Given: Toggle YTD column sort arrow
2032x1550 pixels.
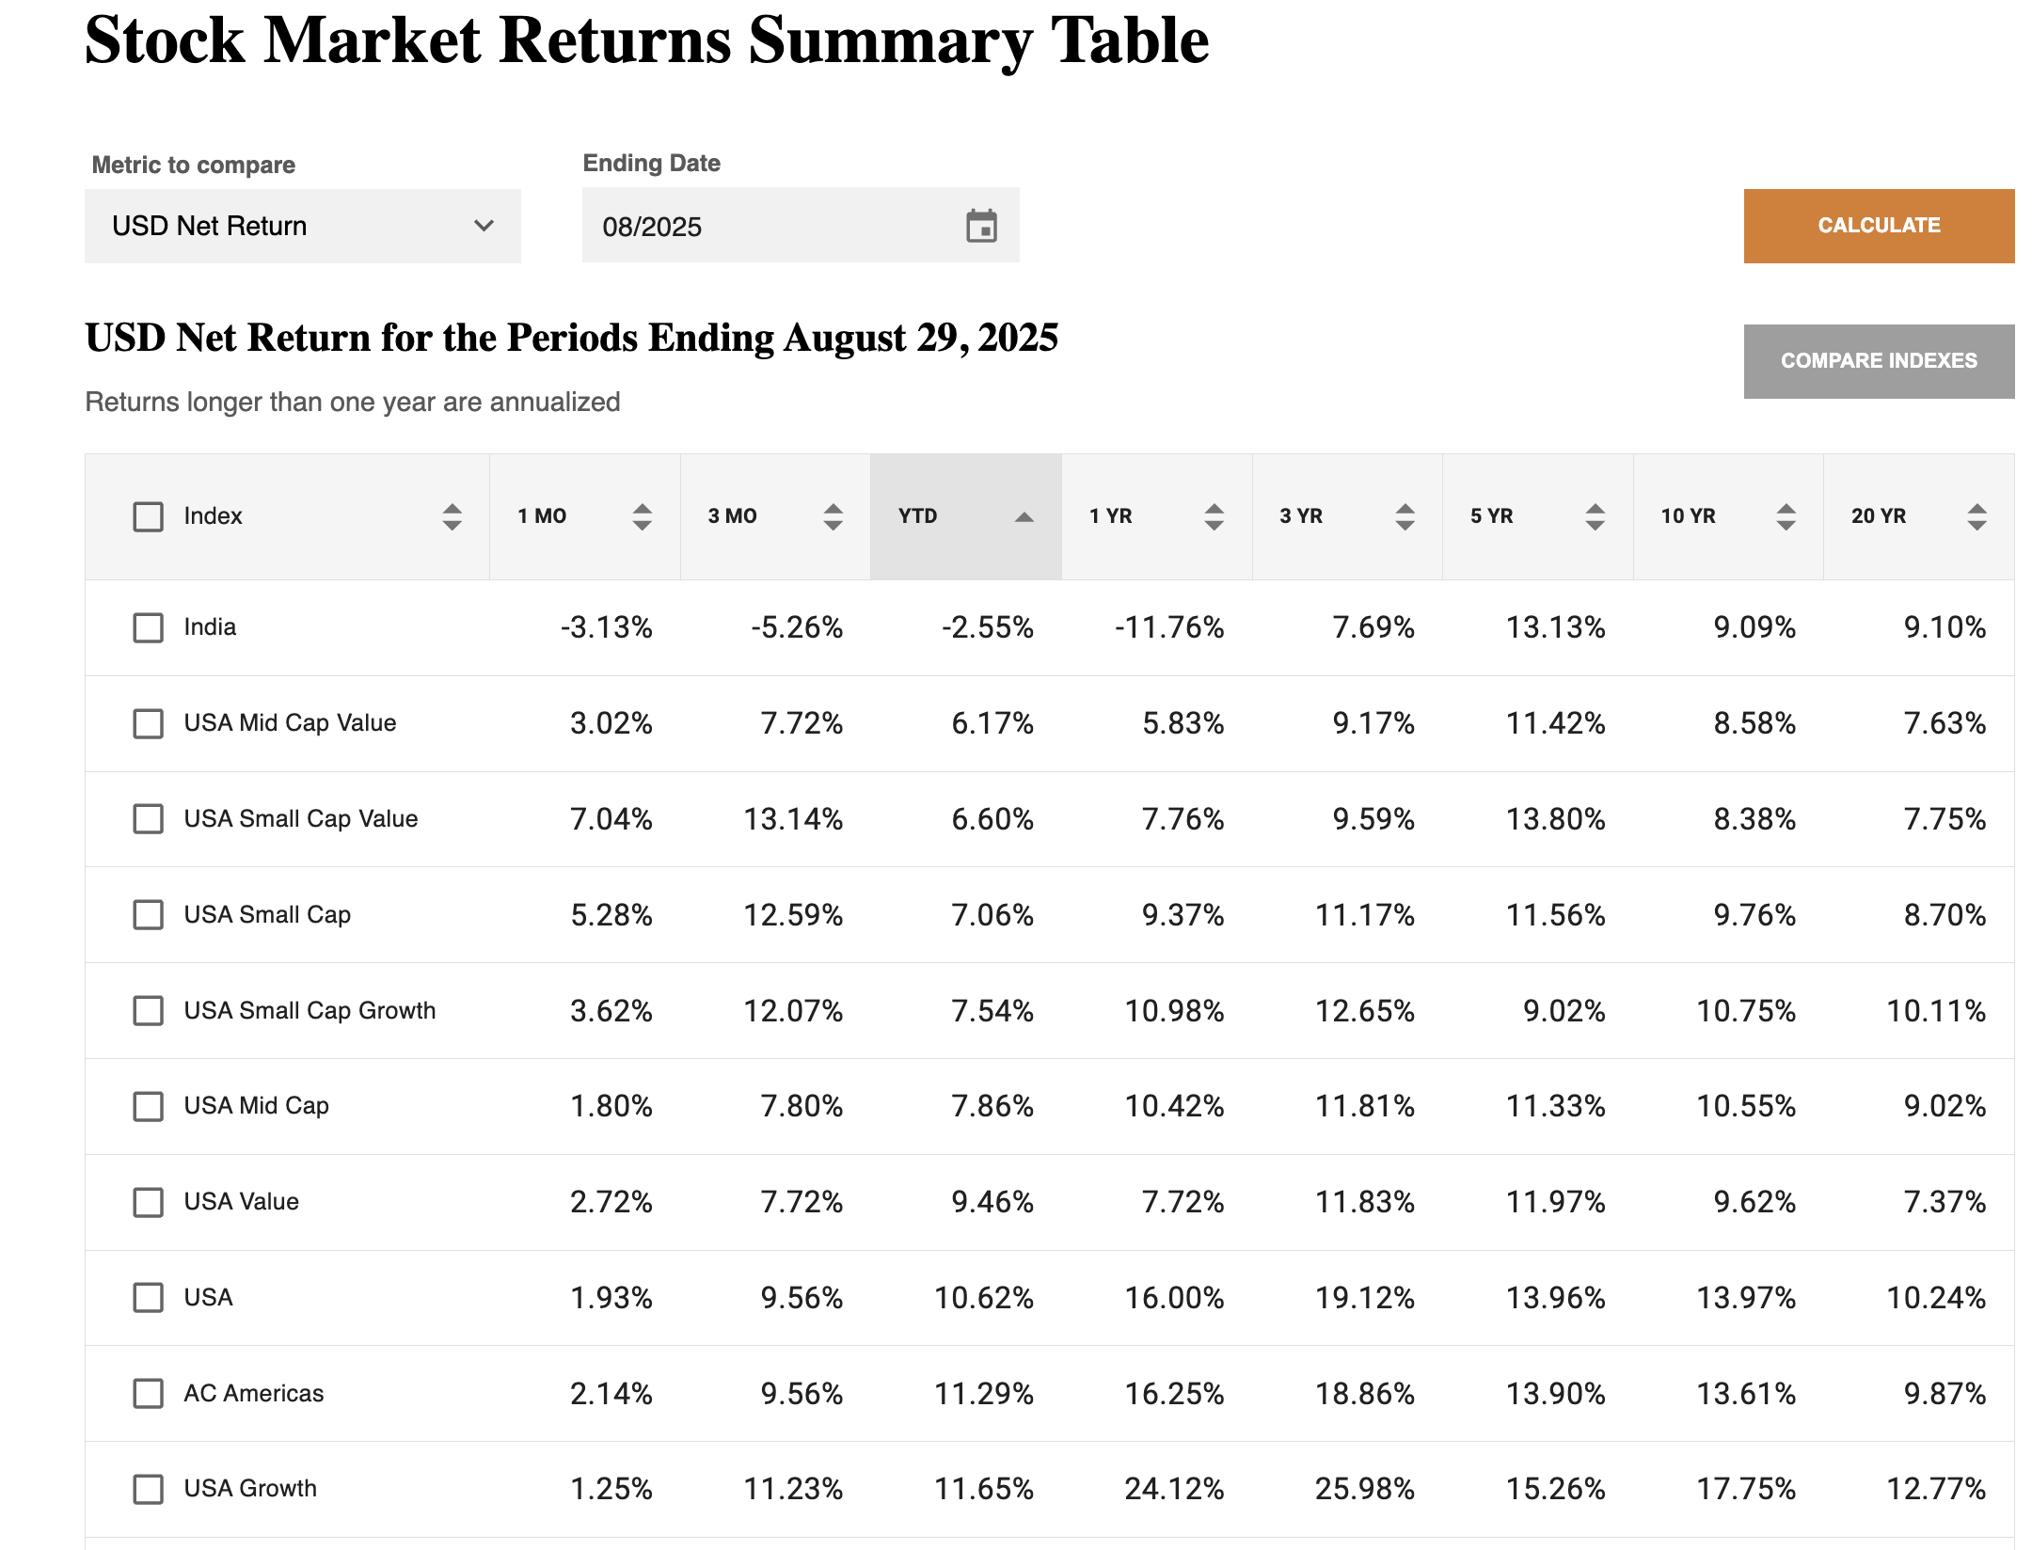Looking at the screenshot, I should coord(1024,516).
